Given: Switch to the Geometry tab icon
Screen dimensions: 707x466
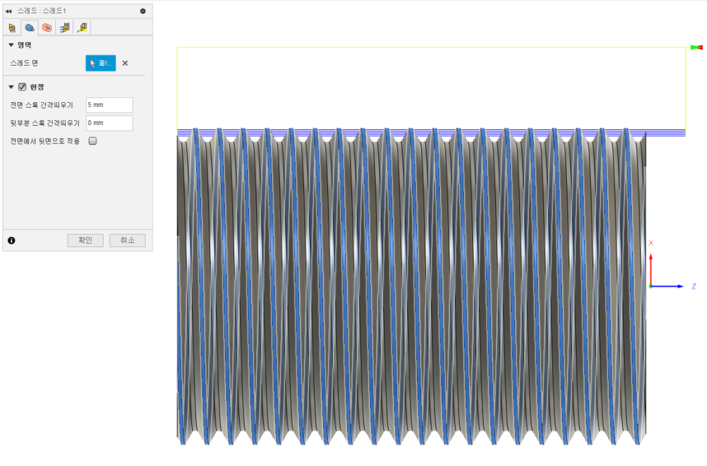Looking at the screenshot, I should 30,28.
